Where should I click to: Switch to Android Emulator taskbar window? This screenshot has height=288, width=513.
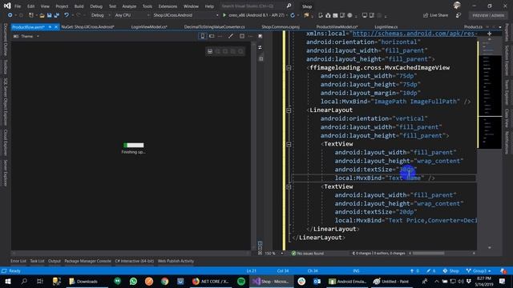pos(347,281)
